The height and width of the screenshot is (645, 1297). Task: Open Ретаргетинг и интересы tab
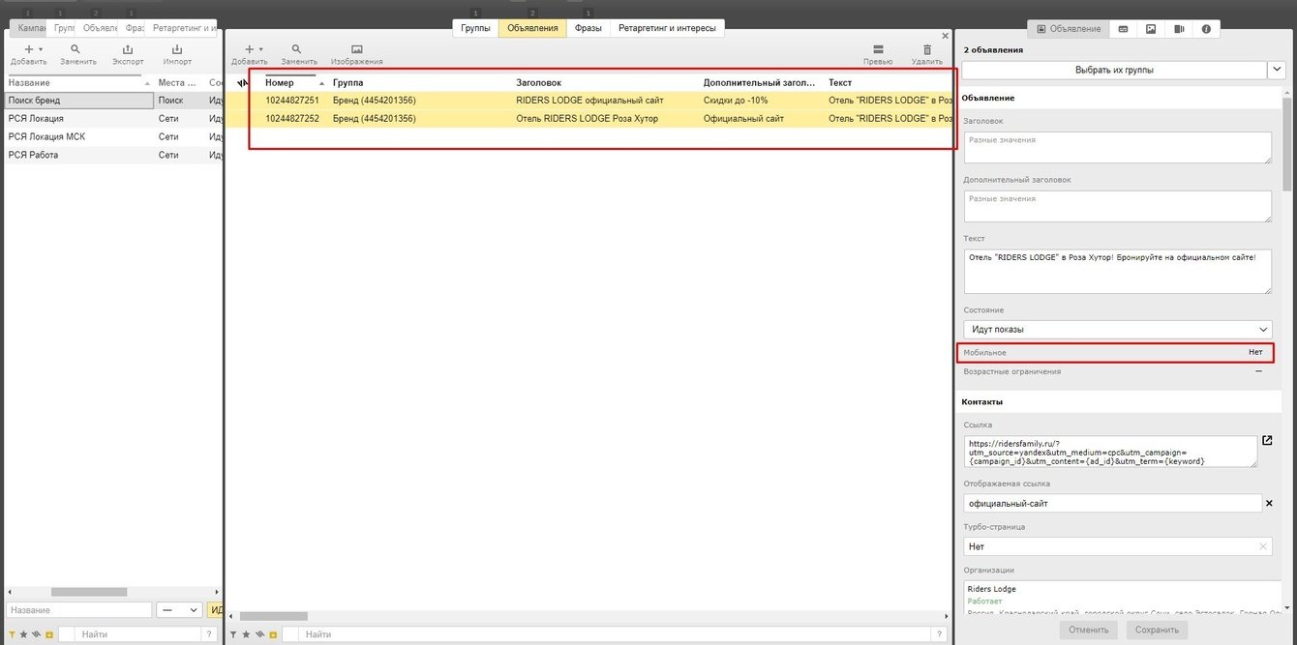667,28
